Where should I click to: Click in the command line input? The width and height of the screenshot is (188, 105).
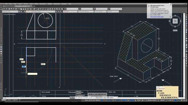point(96,98)
